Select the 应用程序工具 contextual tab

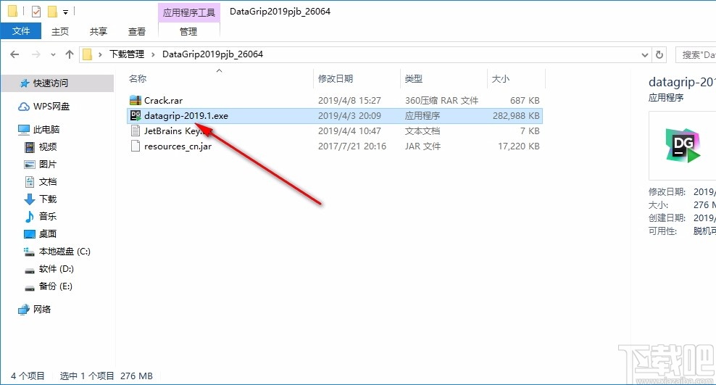188,12
